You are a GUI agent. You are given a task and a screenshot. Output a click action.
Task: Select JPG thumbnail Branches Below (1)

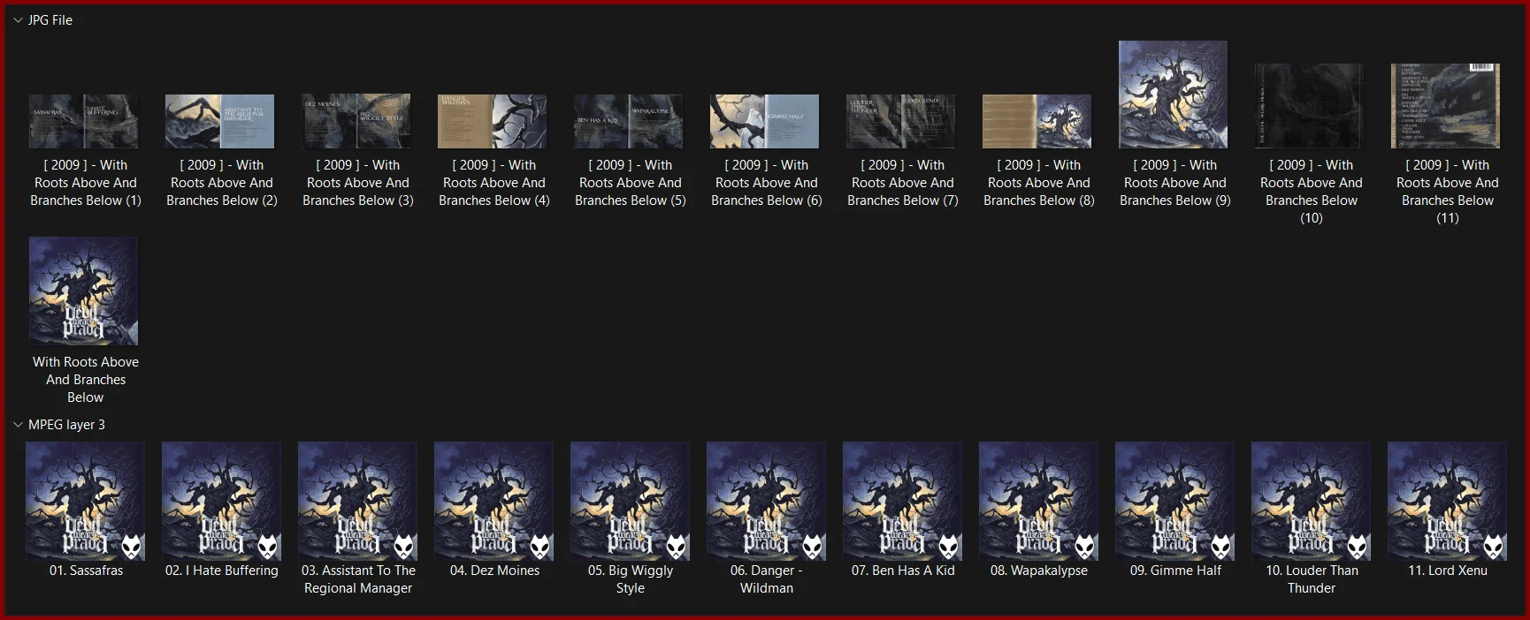[x=84, y=121]
